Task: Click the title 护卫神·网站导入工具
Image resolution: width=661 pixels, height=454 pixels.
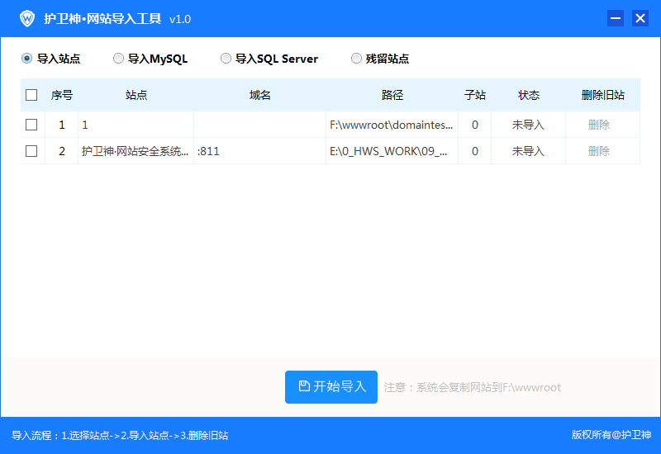Action: pyautogui.click(x=102, y=19)
